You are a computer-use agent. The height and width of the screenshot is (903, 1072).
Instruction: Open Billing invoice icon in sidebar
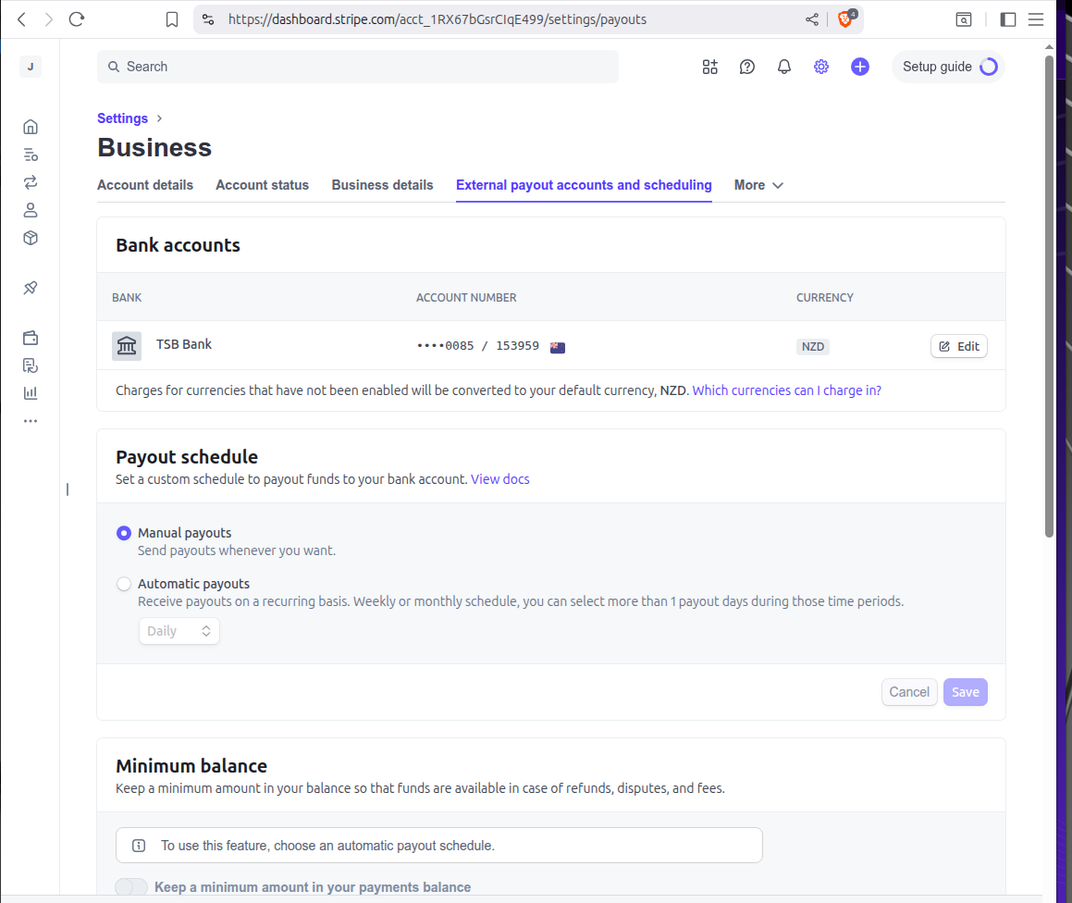pos(31,365)
